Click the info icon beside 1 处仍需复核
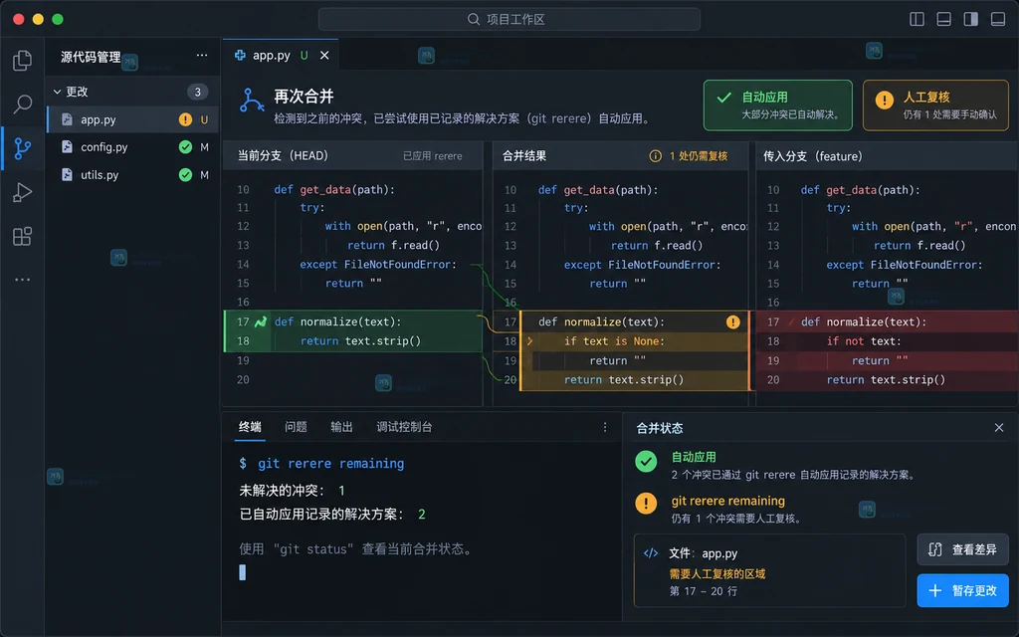Screen dimensions: 1019x637 point(655,156)
